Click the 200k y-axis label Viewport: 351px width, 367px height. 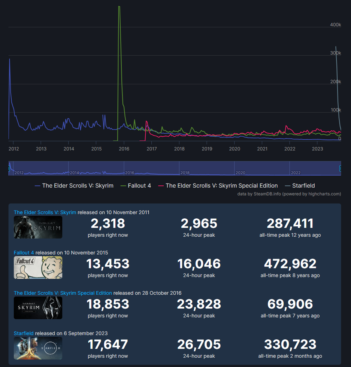point(336,82)
